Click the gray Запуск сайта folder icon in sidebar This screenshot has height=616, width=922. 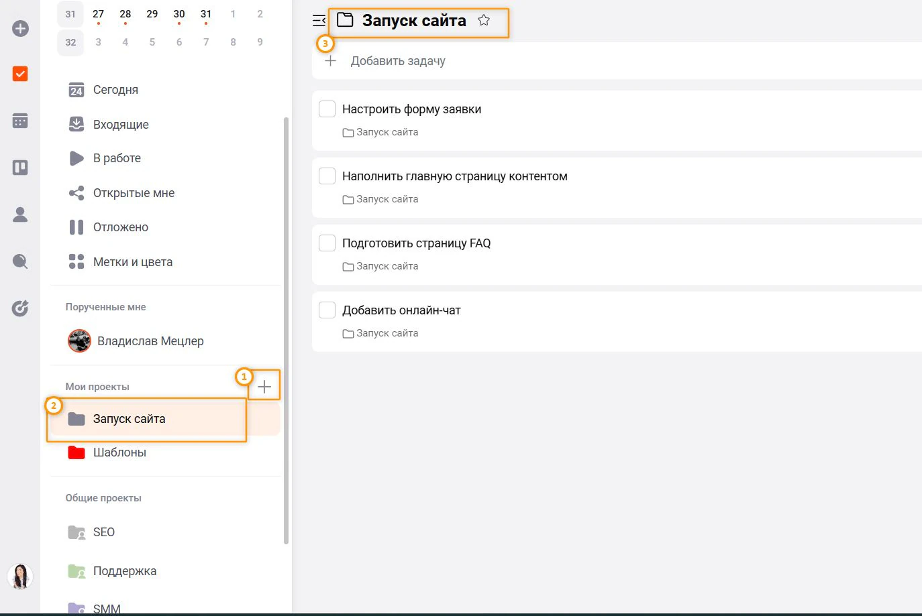[76, 419]
